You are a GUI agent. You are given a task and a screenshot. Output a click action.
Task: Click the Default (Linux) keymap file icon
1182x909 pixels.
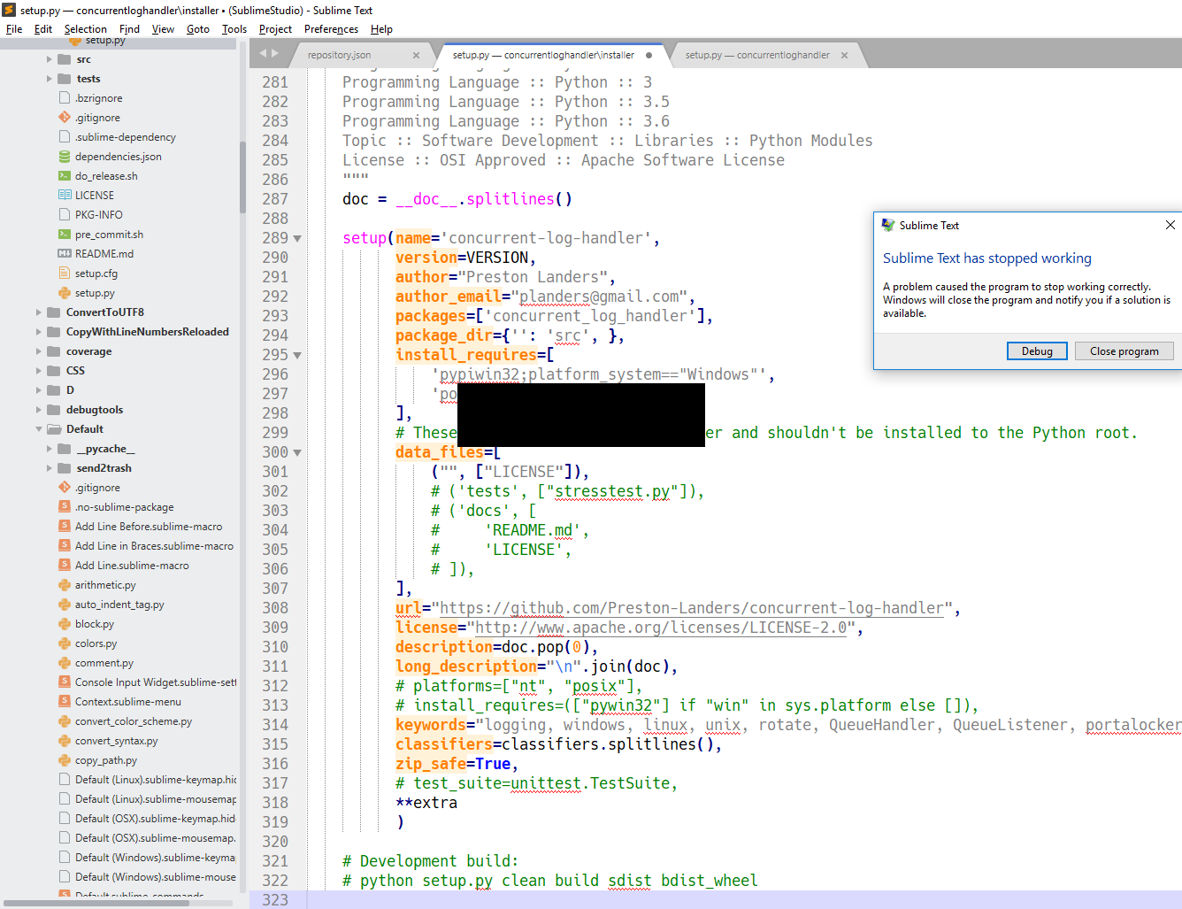coord(65,780)
